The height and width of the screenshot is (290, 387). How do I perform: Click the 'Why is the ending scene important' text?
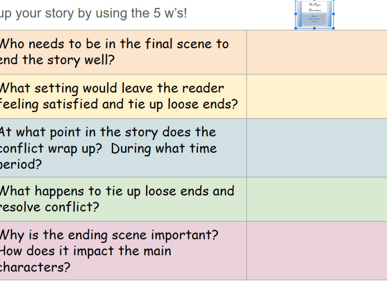[x=109, y=235]
